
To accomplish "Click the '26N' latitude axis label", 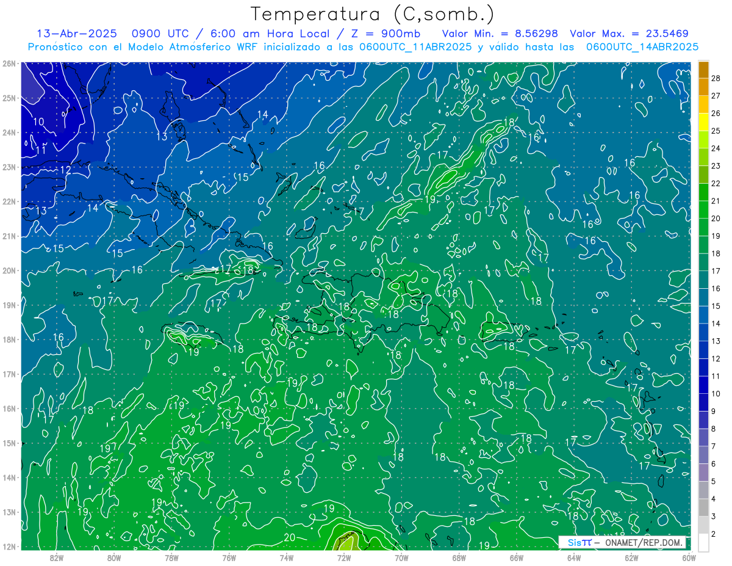I will (9, 63).
